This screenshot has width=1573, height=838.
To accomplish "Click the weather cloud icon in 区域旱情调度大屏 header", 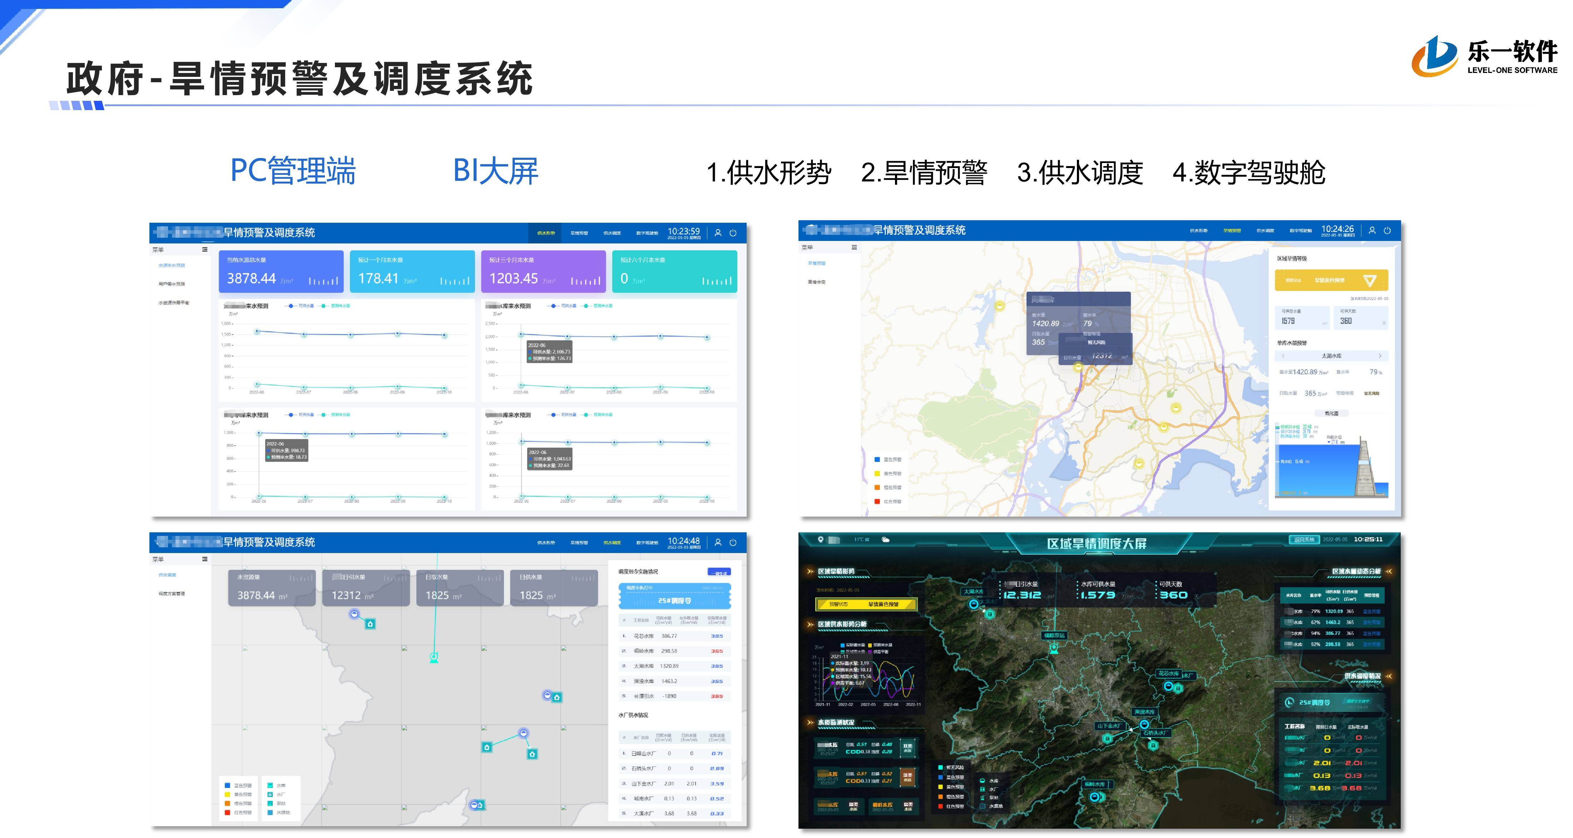I will point(885,540).
